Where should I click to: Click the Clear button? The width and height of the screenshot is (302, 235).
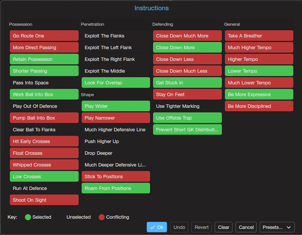pos(223,227)
